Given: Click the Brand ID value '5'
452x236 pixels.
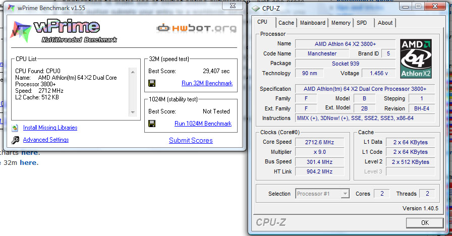Looking at the screenshot, I should point(388,53).
